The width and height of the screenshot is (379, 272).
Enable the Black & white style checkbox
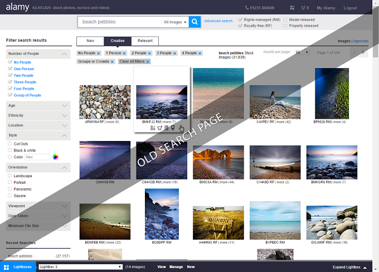click(10, 150)
